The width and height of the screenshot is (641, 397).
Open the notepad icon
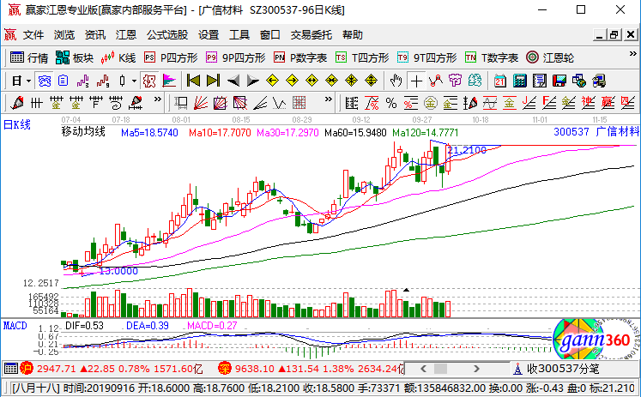539,81
